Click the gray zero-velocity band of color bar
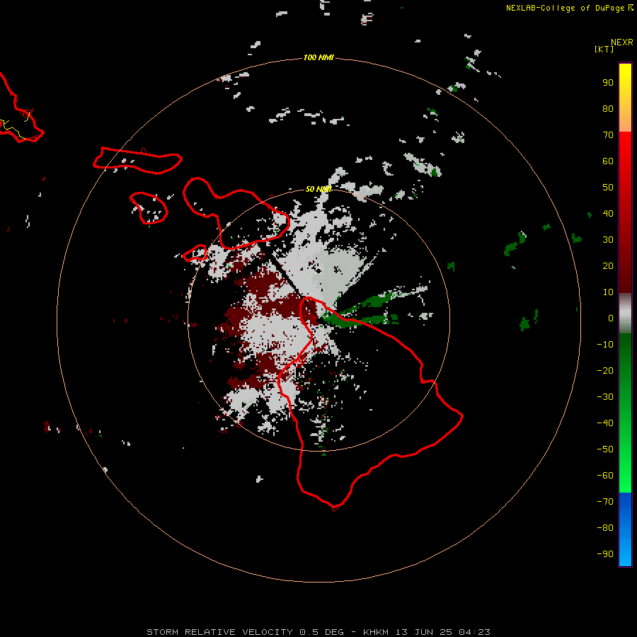Viewport: 637px width, 637px height. coord(625,314)
